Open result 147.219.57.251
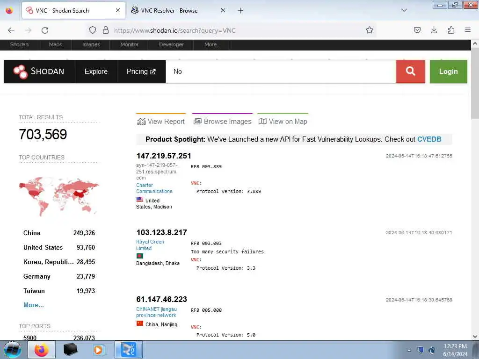The width and height of the screenshot is (479, 359). (164, 156)
